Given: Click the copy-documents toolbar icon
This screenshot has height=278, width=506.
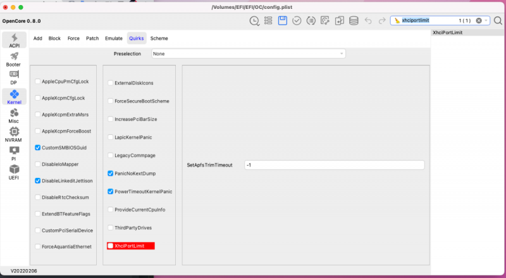Looking at the screenshot, I should click(339, 21).
